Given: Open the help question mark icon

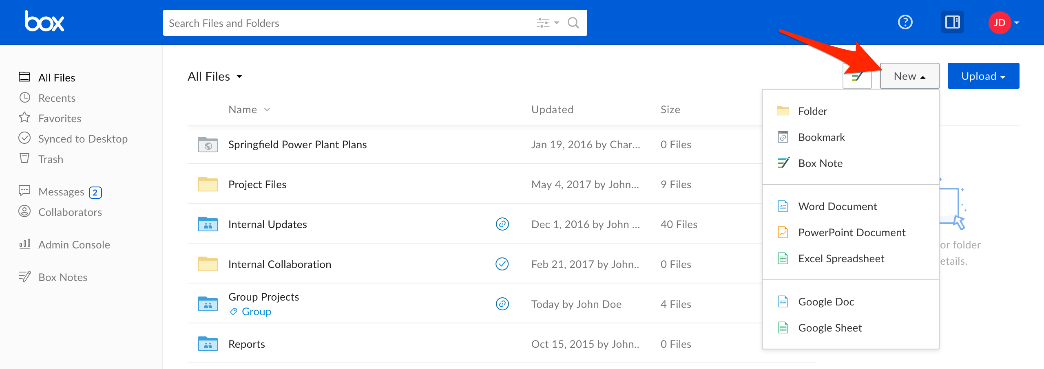Looking at the screenshot, I should (x=905, y=22).
